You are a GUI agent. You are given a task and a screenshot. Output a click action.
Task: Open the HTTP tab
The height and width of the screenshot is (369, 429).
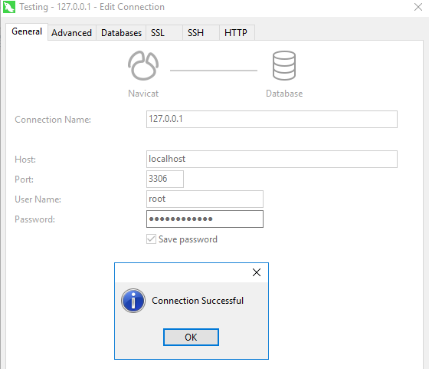[237, 33]
